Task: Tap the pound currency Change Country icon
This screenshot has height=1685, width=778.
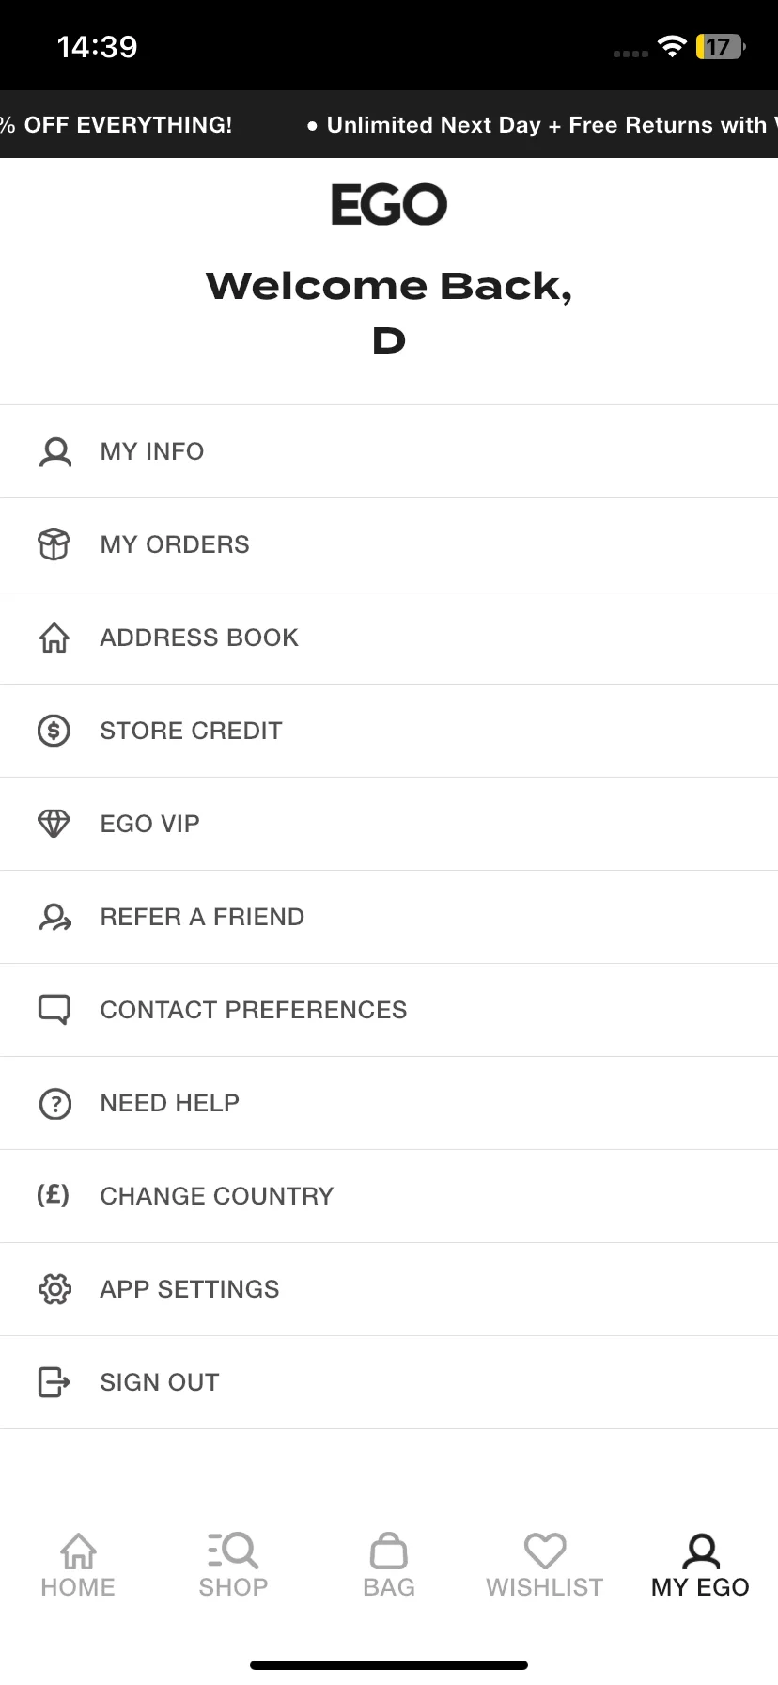Action: click(x=53, y=1195)
